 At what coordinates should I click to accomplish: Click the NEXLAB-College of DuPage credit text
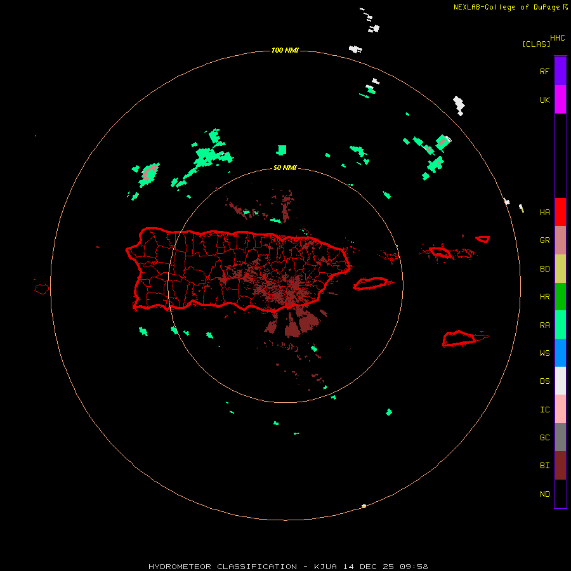point(511,7)
